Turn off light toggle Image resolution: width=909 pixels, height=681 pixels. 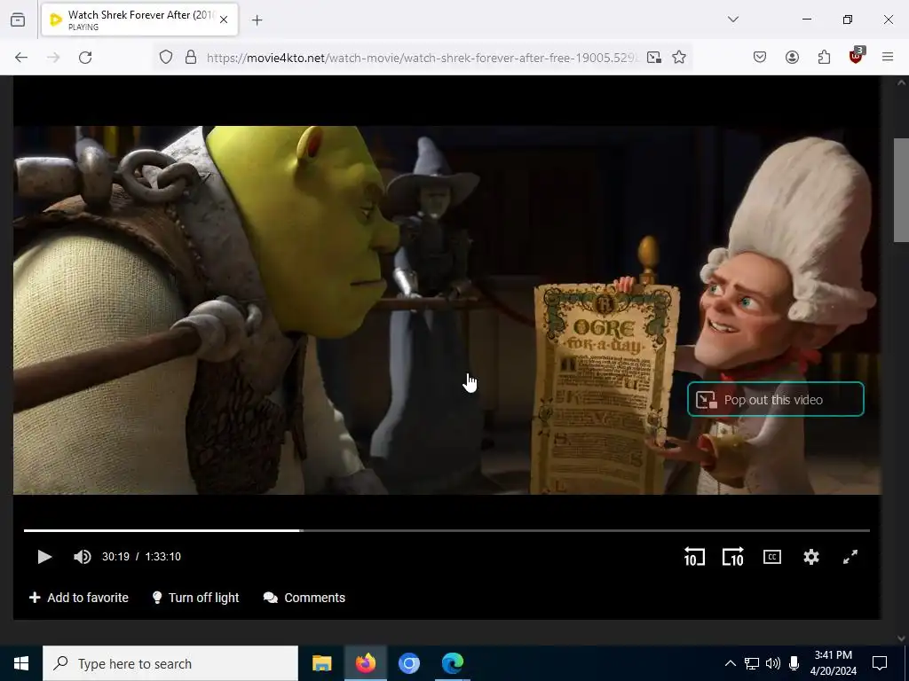pos(195,598)
